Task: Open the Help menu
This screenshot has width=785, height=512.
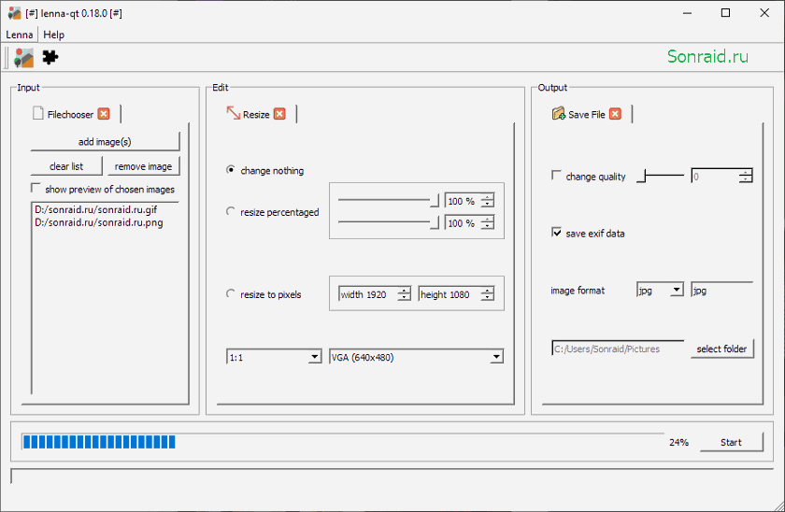Action: click(53, 35)
